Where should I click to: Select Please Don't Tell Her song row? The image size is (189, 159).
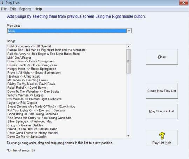[67, 50]
